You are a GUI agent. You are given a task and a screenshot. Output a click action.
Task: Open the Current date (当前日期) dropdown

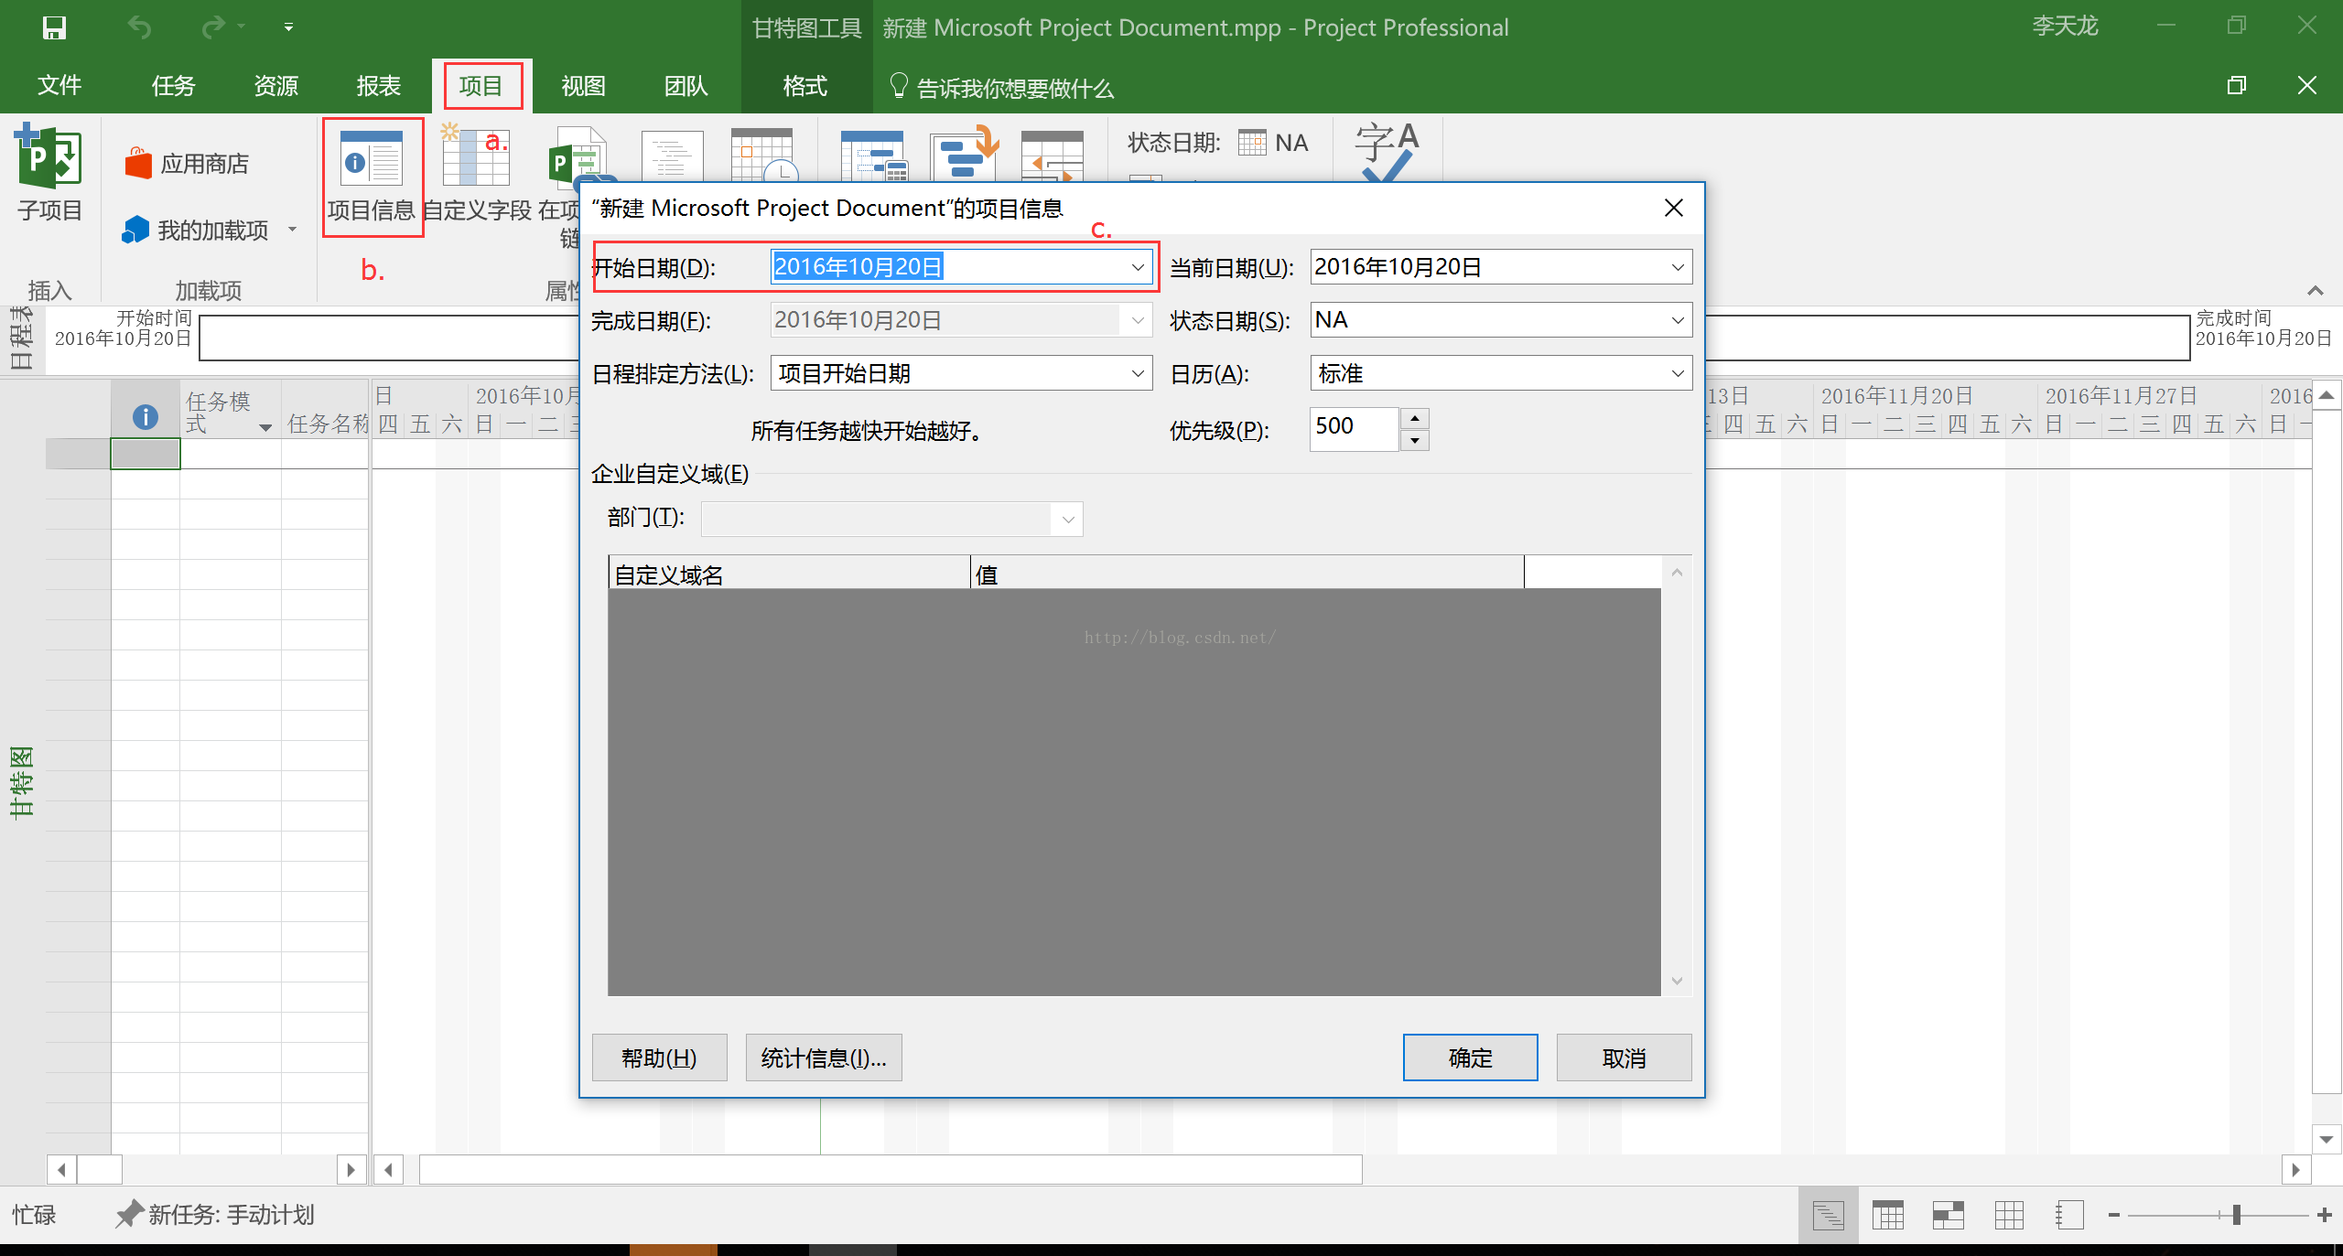coord(1678,267)
